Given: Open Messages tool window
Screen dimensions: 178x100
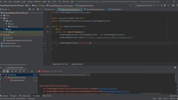Looking at the screenshot, I should pyautogui.click(x=25, y=96).
